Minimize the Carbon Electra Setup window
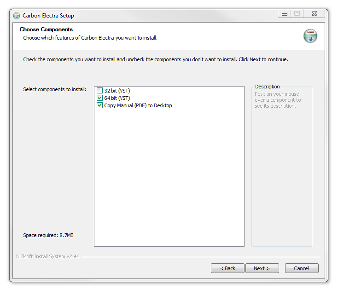The width and height of the screenshot is (338, 290). 285,14
